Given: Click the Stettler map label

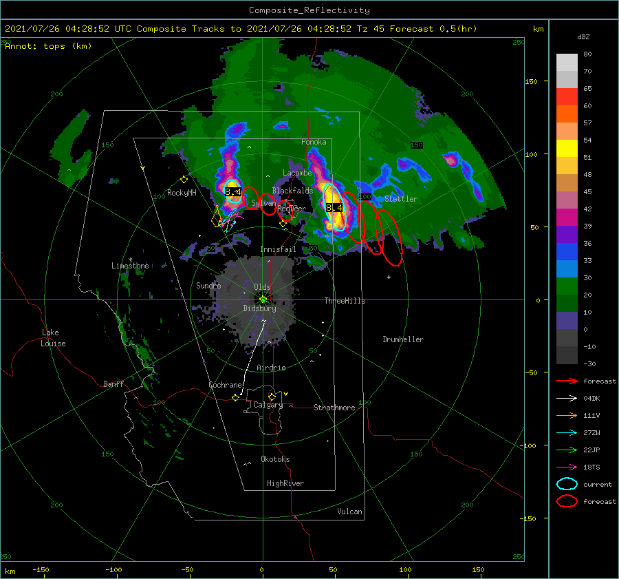Looking at the screenshot, I should tap(401, 199).
